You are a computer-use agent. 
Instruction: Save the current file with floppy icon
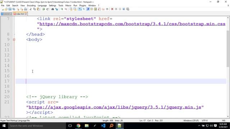point(10,9)
